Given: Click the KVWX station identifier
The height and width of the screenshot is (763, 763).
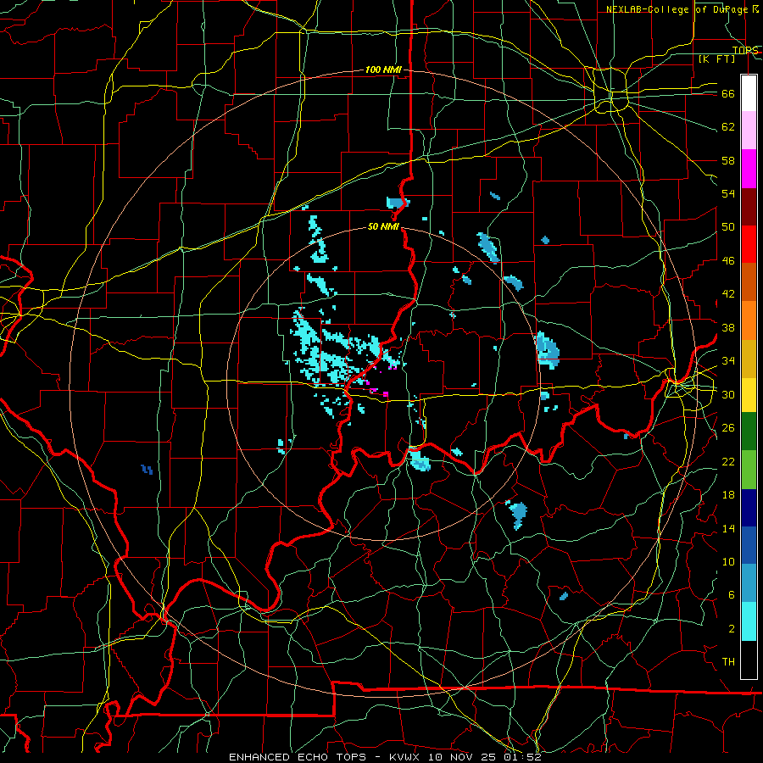Looking at the screenshot, I should [404, 757].
